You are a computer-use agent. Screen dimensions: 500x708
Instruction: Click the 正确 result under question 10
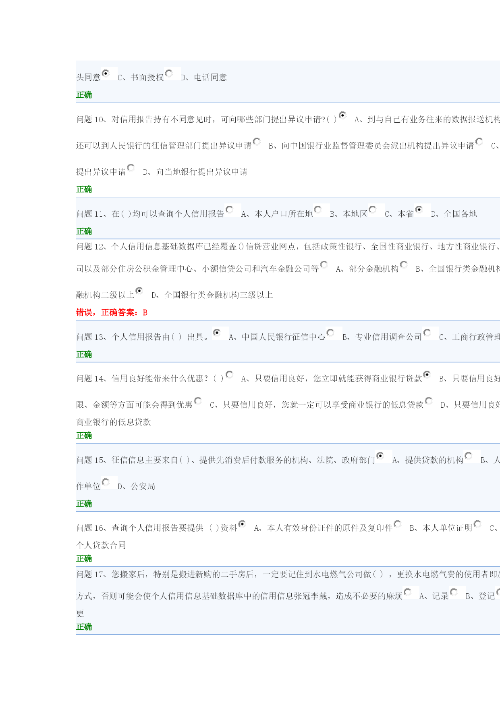click(x=84, y=189)
